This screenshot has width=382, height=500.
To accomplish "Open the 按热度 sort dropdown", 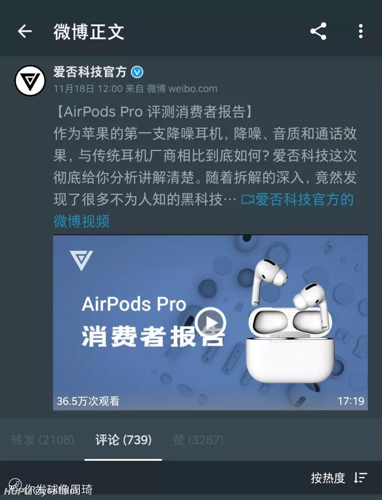I will click(328, 478).
